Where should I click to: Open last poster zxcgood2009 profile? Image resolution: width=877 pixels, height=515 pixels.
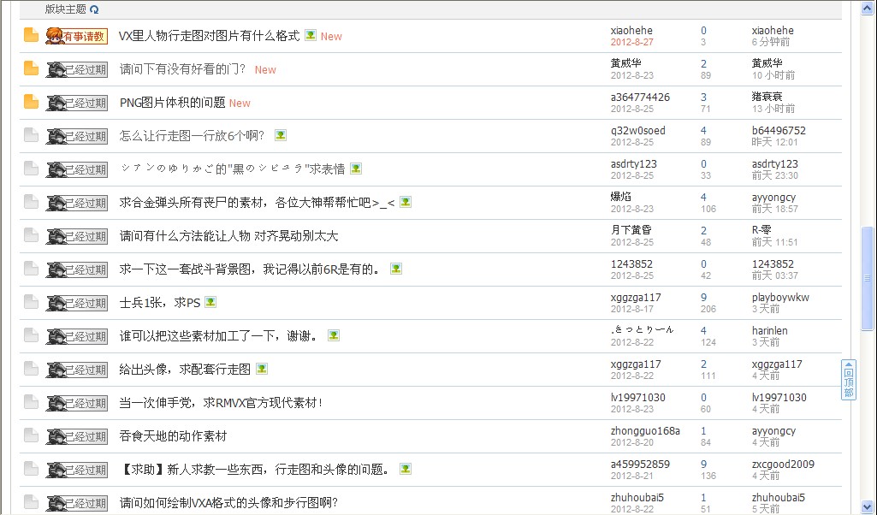click(783, 465)
